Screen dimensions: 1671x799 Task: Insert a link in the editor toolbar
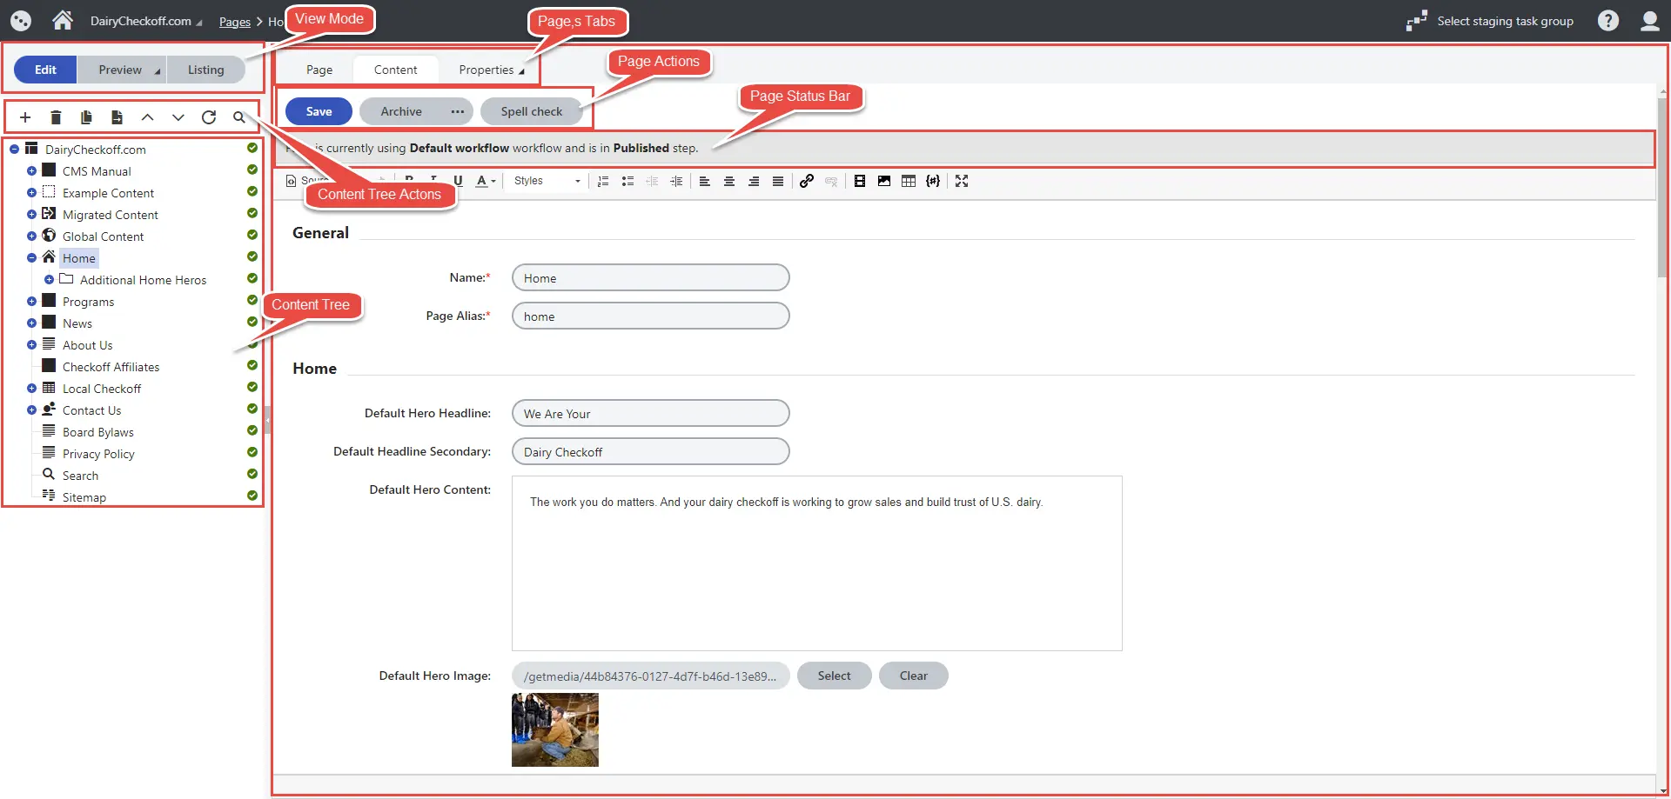(807, 181)
